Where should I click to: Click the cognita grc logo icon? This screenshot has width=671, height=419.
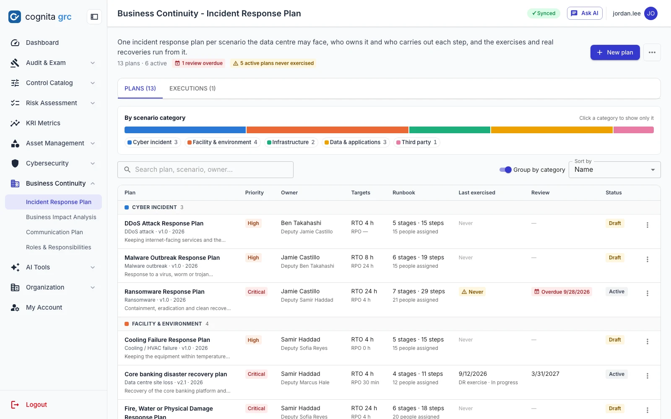(15, 17)
